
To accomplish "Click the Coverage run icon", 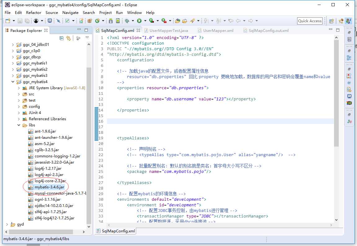I will 151,21.
